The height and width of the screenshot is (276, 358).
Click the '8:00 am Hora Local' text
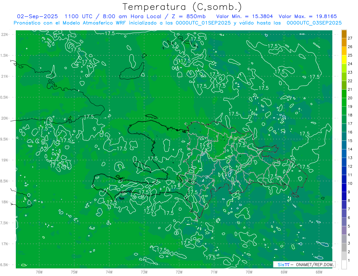(x=132, y=16)
